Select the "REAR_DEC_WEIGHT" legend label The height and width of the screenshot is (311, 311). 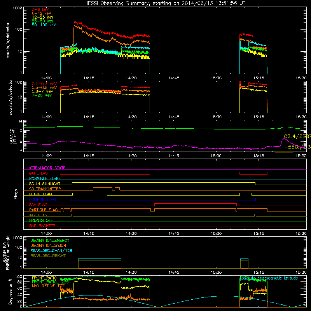48,256
